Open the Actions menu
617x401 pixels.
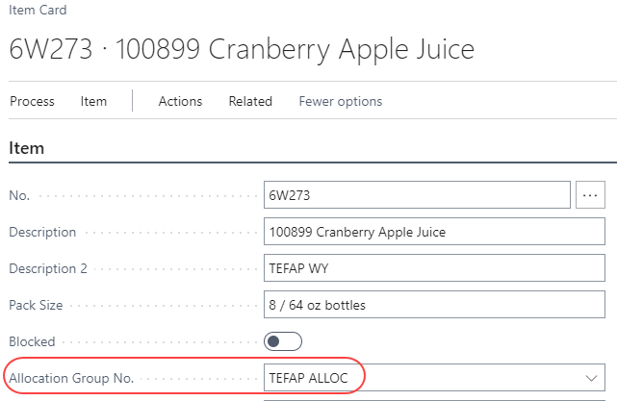click(x=180, y=101)
